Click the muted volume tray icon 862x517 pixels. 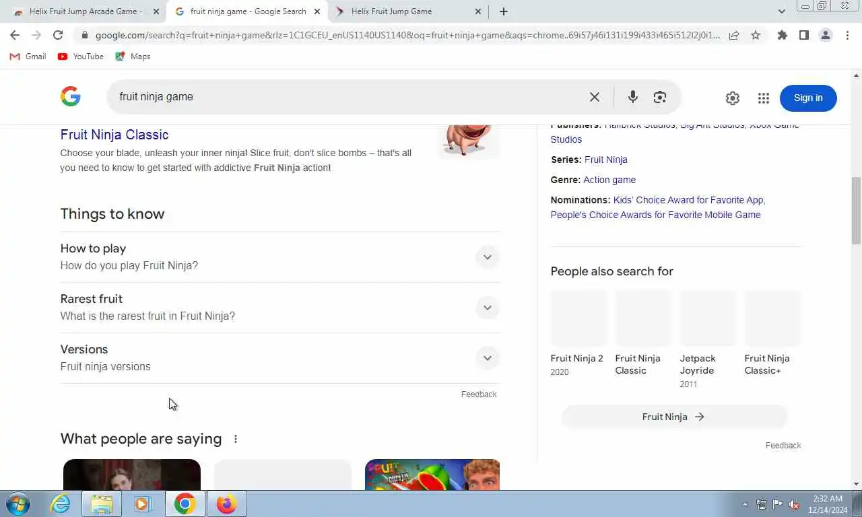coord(794,504)
